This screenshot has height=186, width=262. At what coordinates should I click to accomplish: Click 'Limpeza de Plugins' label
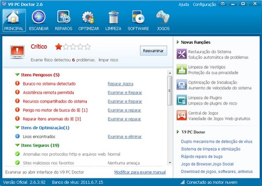point(205,98)
